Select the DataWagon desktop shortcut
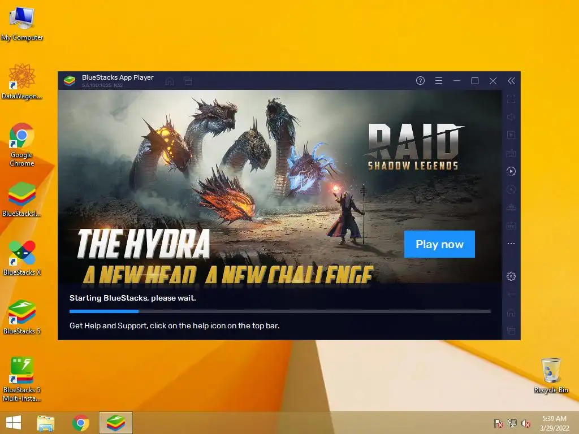This screenshot has width=579, height=434. (22, 81)
